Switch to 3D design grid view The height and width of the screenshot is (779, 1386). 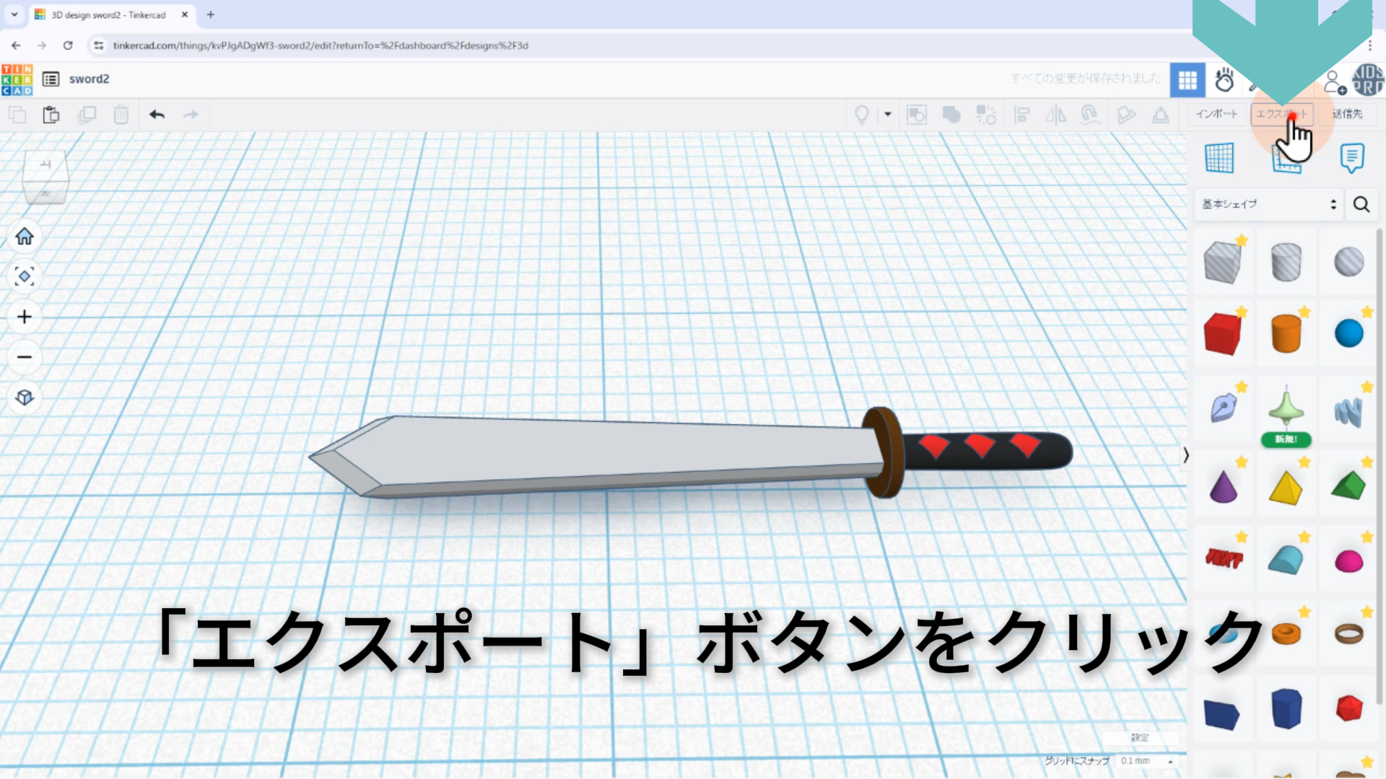(x=1187, y=80)
